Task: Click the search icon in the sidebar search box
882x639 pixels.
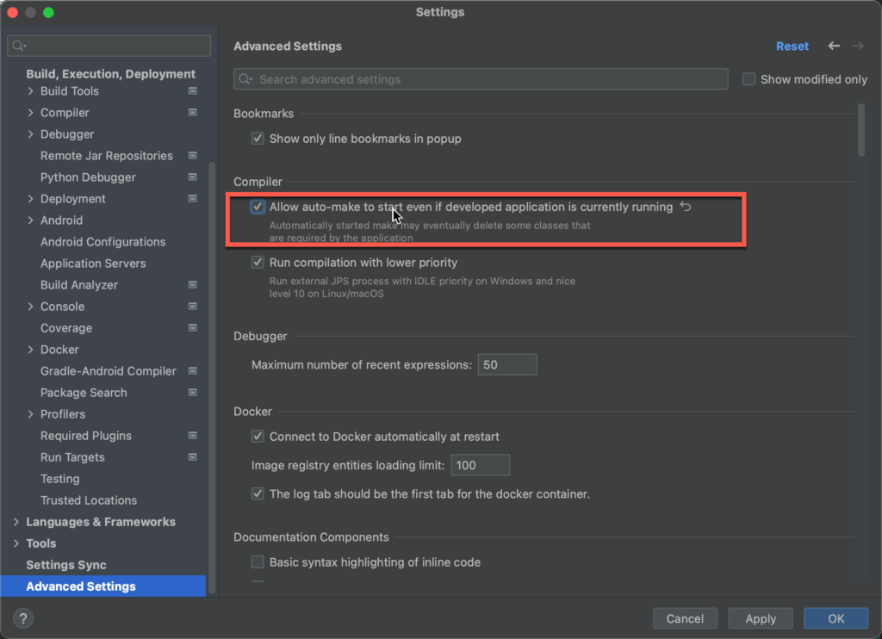Action: 19,46
